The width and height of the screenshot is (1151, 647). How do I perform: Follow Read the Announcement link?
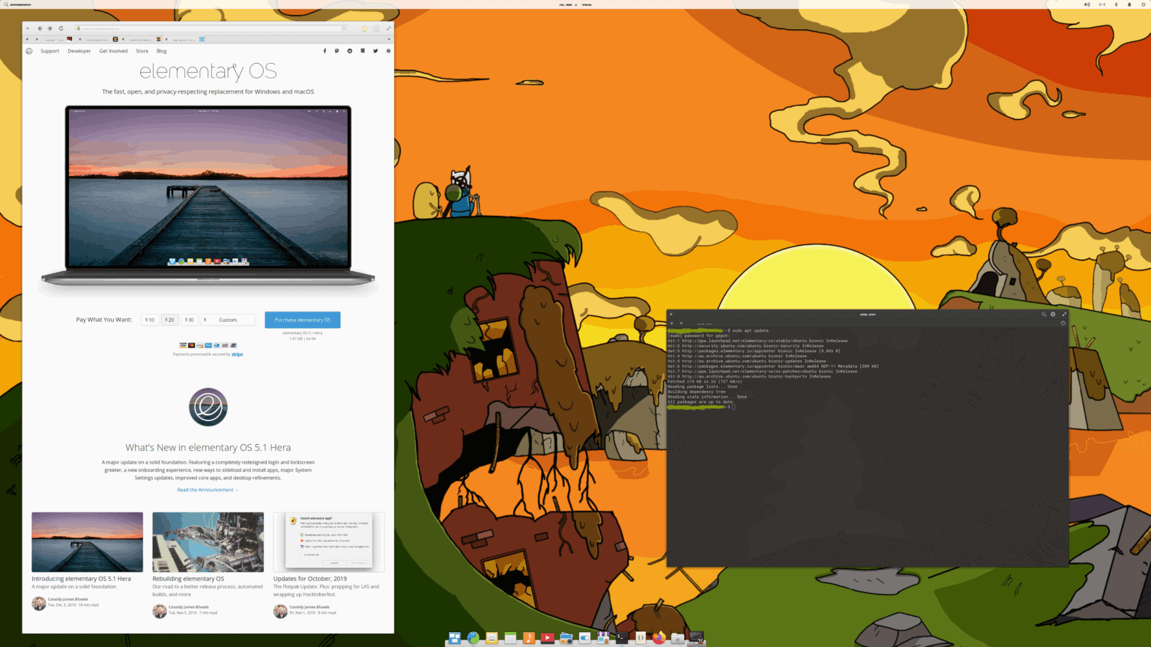(x=208, y=490)
